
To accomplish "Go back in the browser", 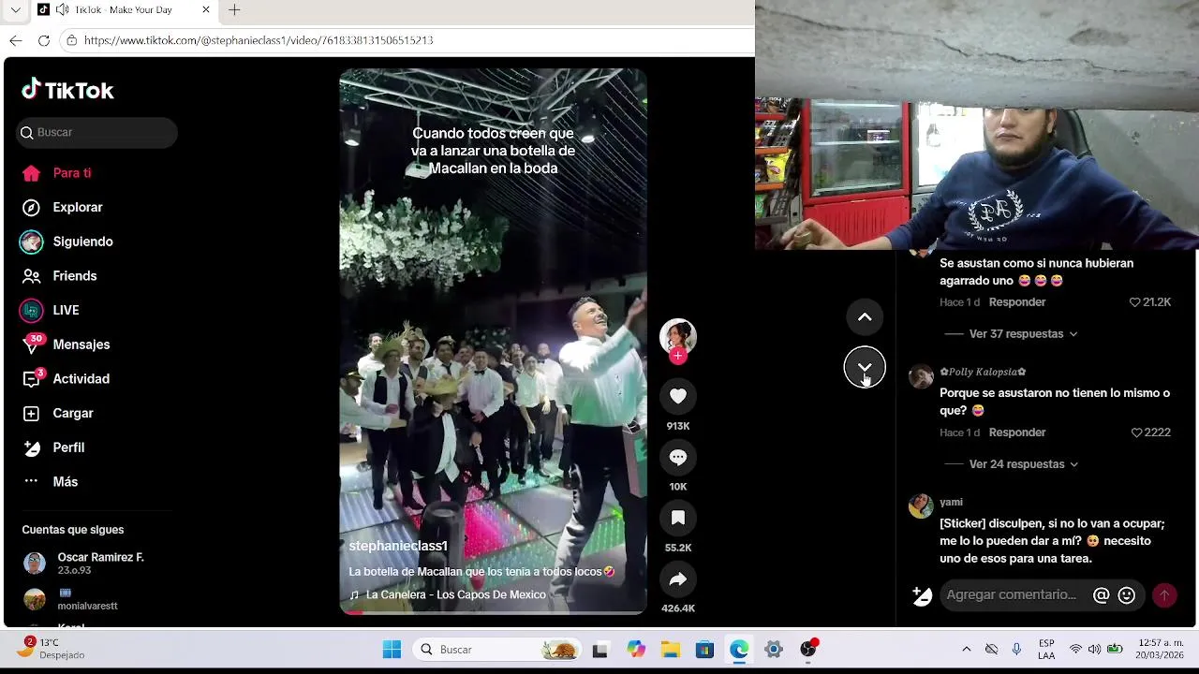I will [16, 40].
